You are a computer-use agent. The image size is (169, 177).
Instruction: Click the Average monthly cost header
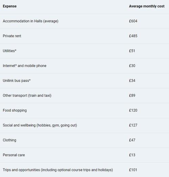(147, 6)
